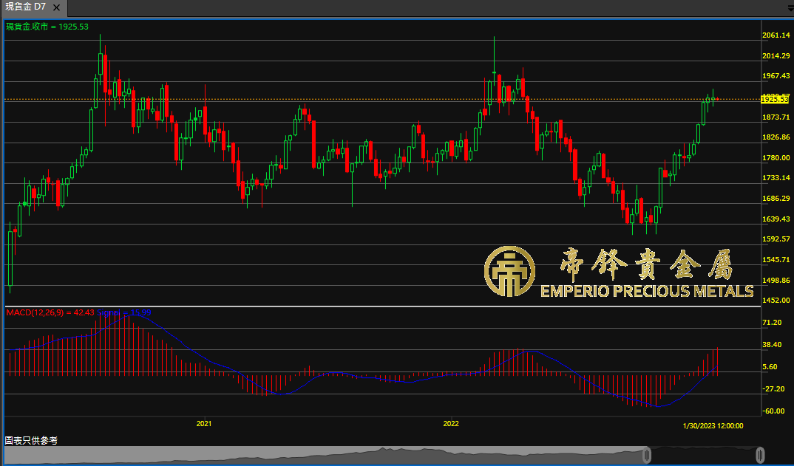Click the 71.20 label on the MACD axis
The width and height of the screenshot is (794, 466).
point(772,323)
